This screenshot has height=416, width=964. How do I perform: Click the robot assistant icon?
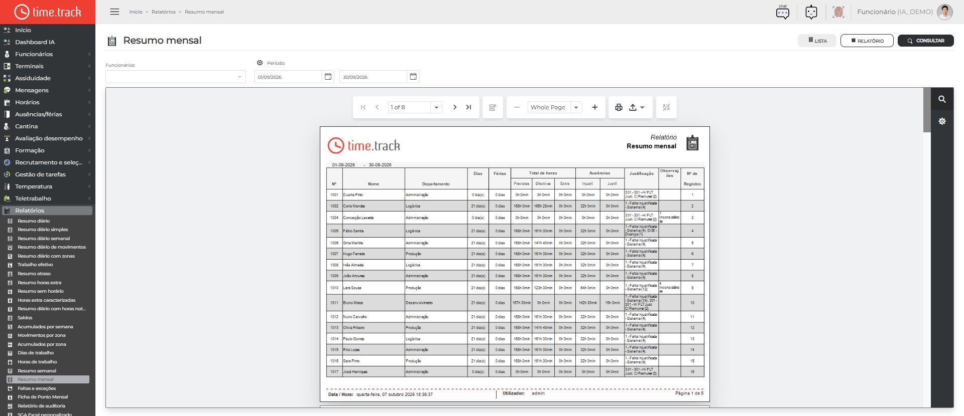pyautogui.click(x=811, y=12)
